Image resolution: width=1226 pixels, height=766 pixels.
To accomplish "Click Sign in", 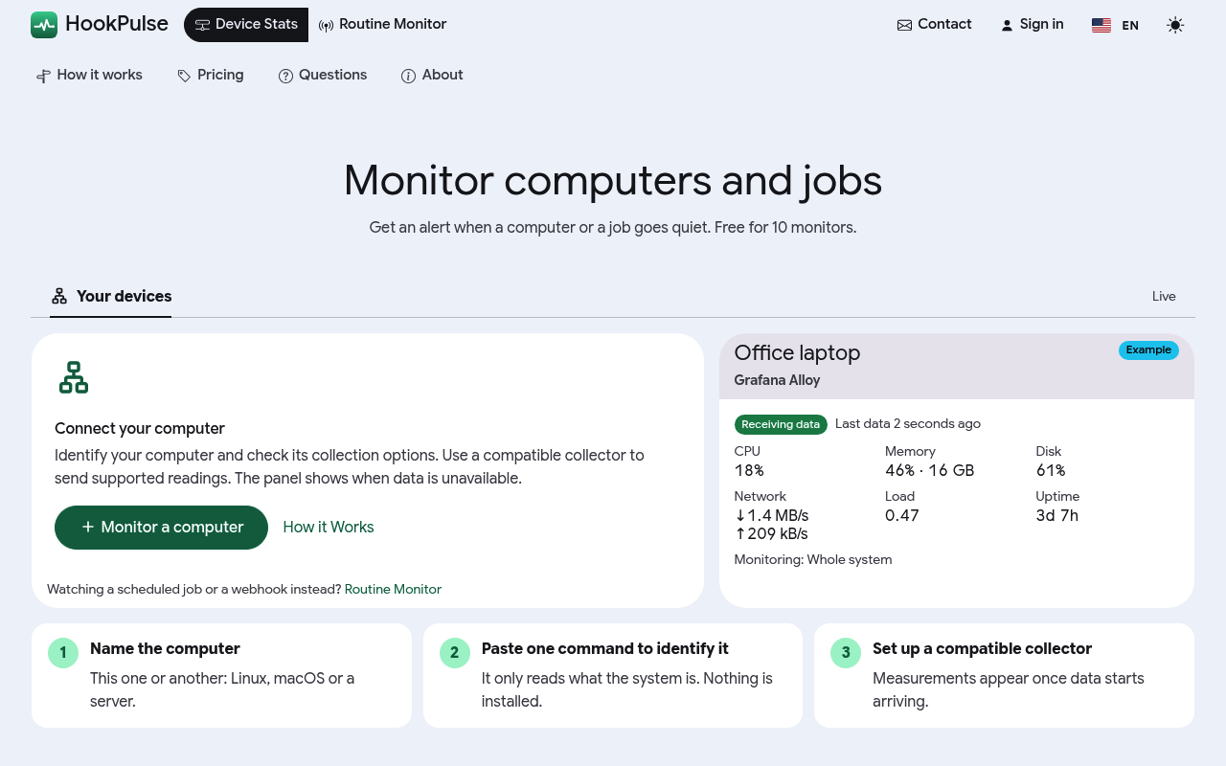I will tap(1032, 25).
